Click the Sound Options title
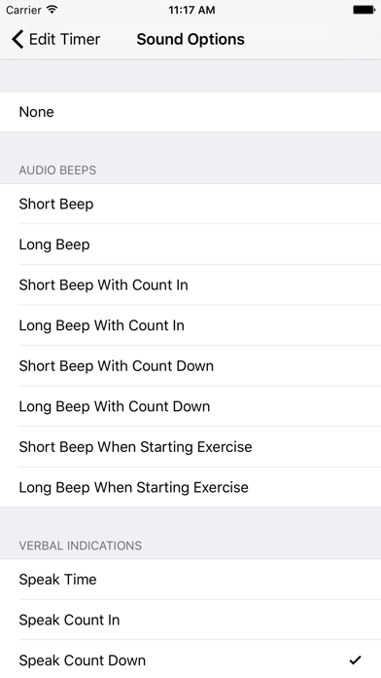Image resolution: width=381 pixels, height=678 pixels. coord(190,39)
